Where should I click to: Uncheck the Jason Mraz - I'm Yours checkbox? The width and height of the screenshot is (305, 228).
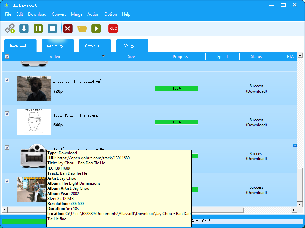7,114
